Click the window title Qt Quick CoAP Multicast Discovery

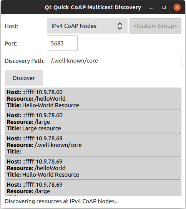click(x=93, y=7)
